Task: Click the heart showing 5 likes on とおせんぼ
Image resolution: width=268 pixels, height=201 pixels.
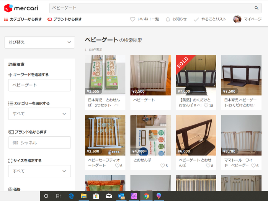Action: pos(163,166)
